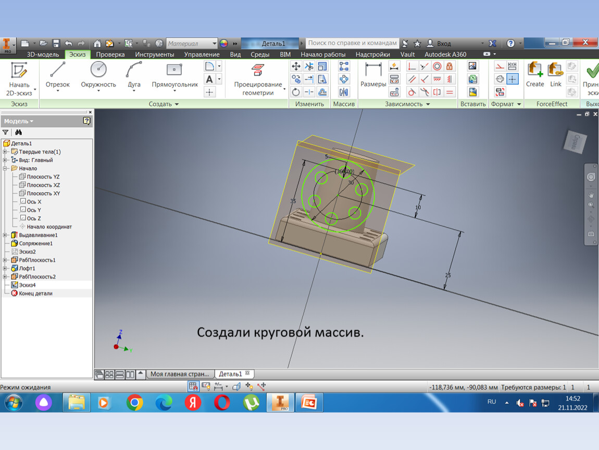Apply the Tangent constraint icon
Viewport: 599px width, 450px height.
tap(411, 92)
